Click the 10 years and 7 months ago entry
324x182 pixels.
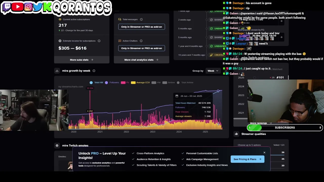191,55
